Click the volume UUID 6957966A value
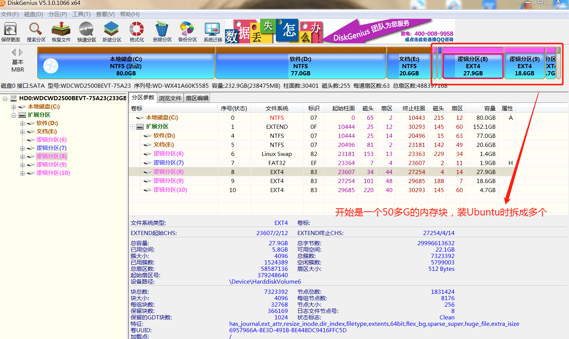 [288, 330]
